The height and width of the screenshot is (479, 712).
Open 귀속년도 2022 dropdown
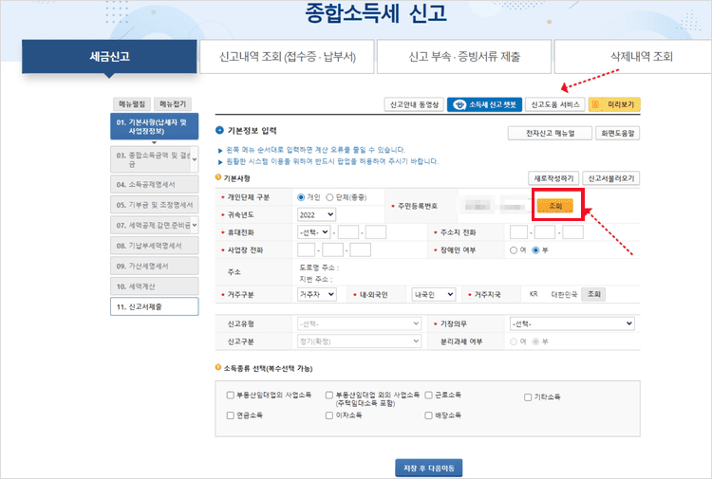click(316, 214)
